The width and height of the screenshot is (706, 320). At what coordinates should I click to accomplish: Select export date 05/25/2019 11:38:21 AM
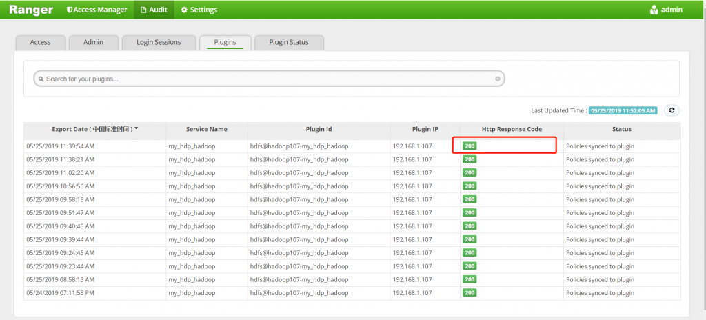tap(61, 159)
